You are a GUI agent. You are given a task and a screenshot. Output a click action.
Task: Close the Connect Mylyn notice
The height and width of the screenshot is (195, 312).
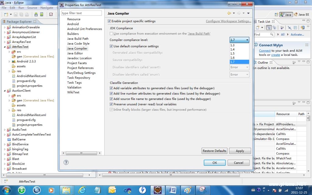307,45
